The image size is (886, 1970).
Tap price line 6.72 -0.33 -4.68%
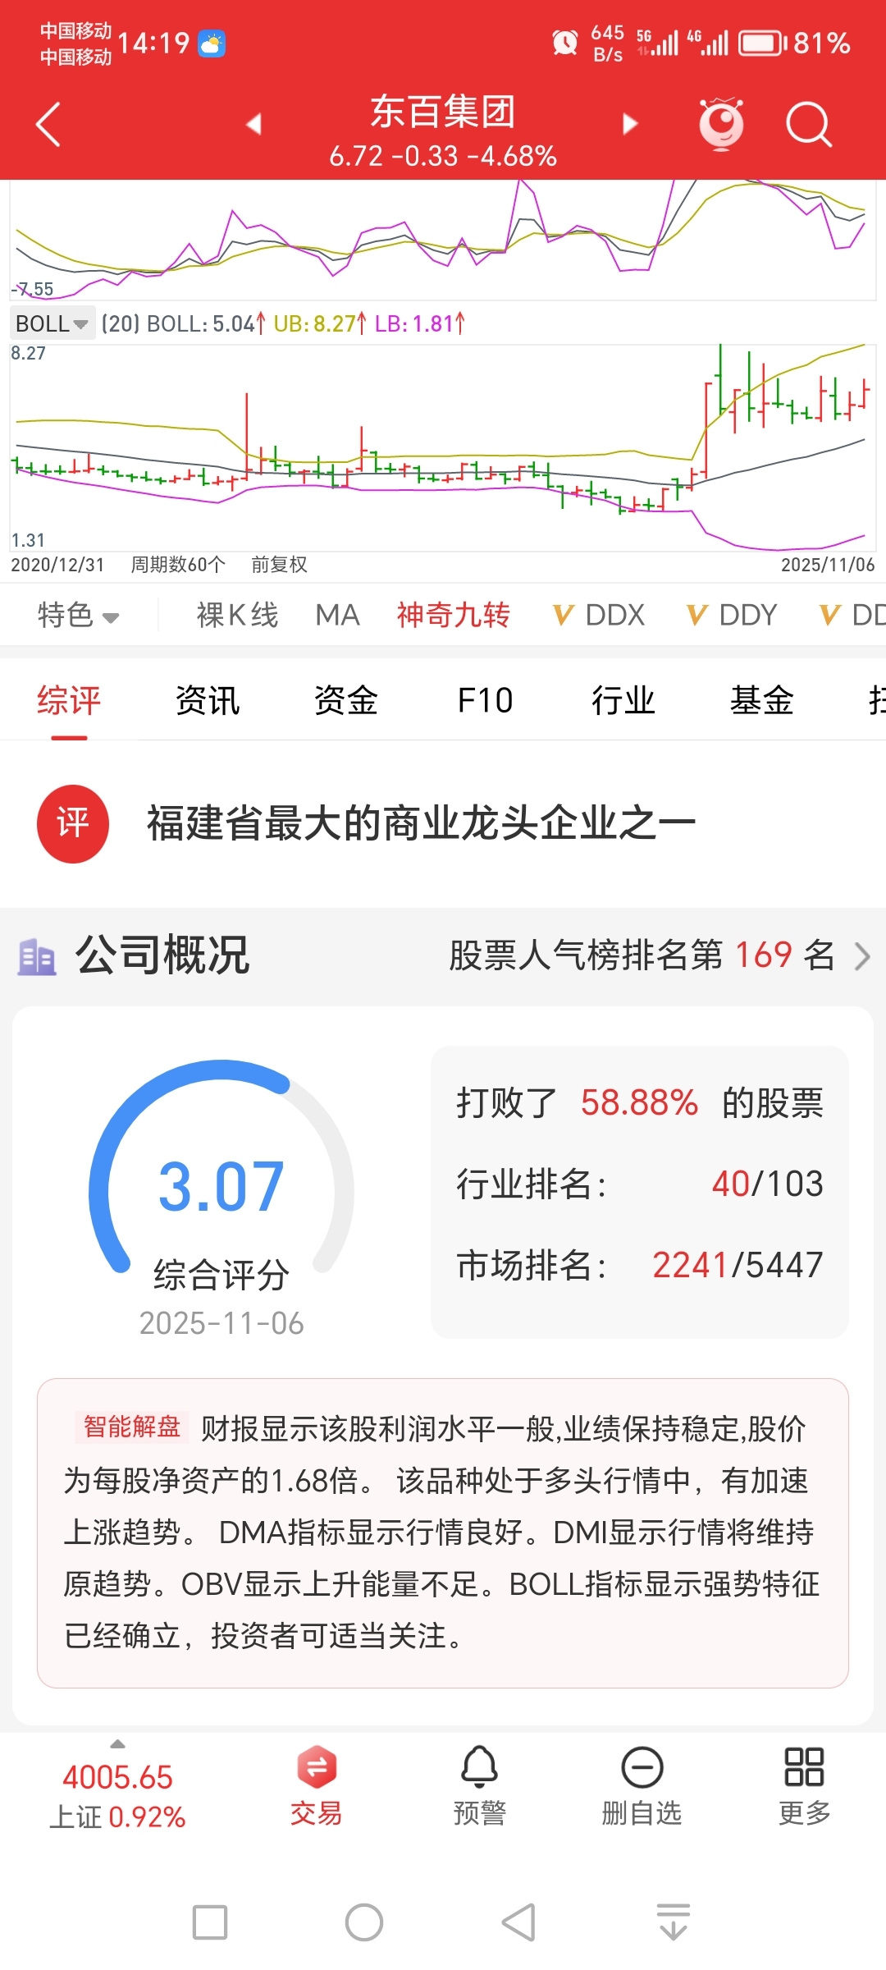443,156
